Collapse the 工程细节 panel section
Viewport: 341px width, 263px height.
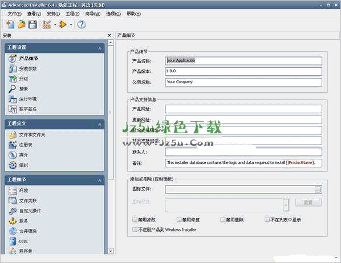(x=100, y=180)
